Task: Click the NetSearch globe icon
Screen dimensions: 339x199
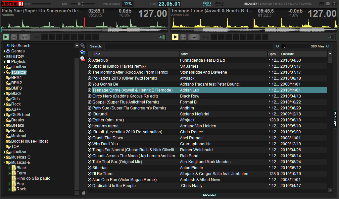Action: tap(8, 46)
